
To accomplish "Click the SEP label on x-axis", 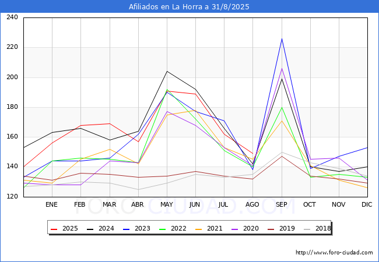I will click(x=282, y=205).
